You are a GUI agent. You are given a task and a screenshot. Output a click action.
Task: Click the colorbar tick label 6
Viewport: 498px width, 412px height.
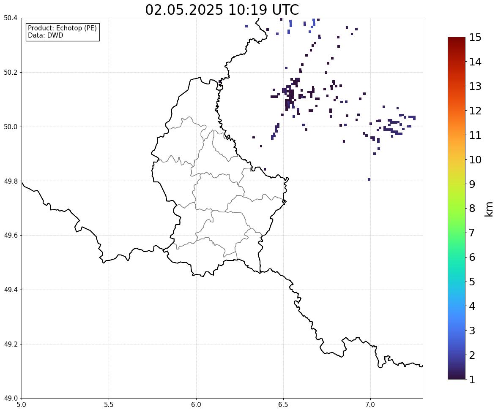(x=472, y=257)
